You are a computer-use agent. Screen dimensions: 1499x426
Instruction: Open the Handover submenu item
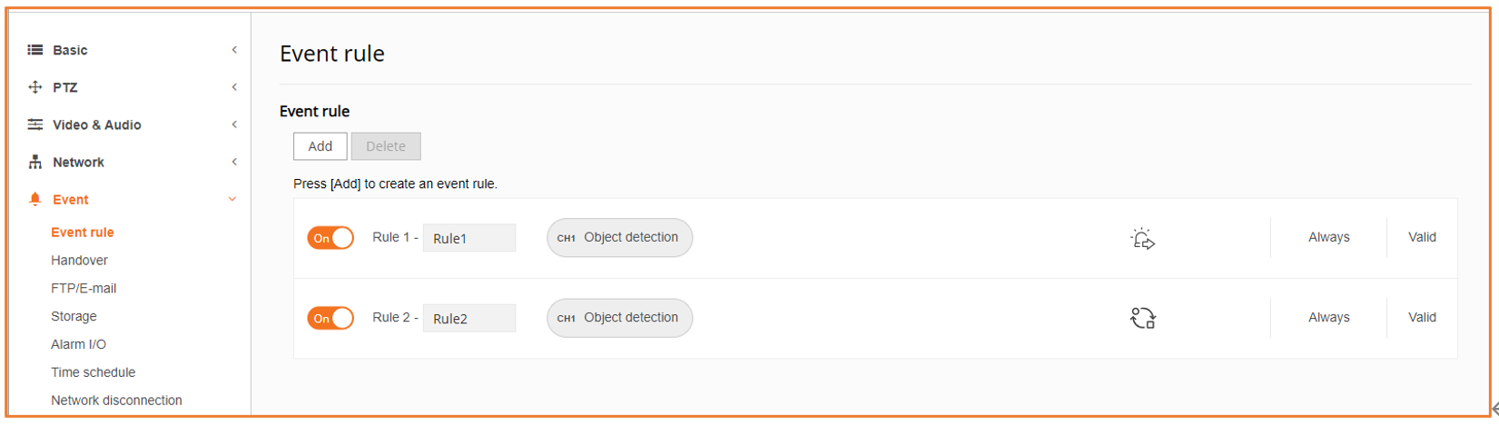pyautogui.click(x=79, y=260)
